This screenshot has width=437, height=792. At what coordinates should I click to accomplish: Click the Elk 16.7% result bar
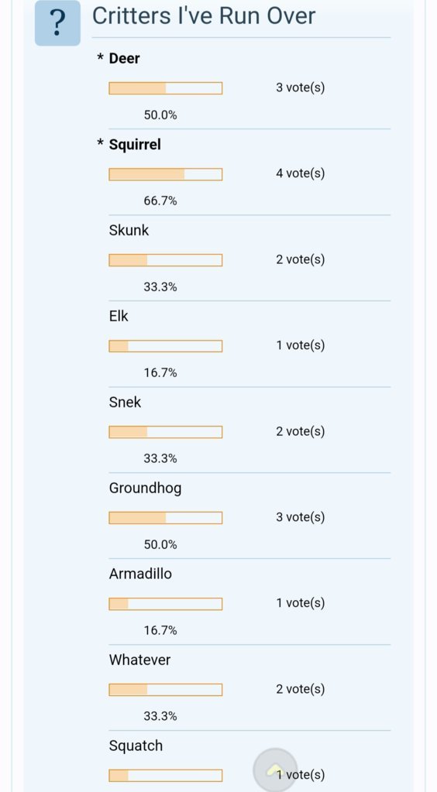[x=165, y=346]
